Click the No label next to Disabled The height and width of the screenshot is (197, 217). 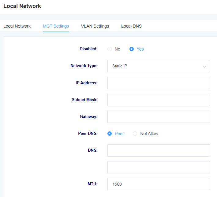[117, 49]
